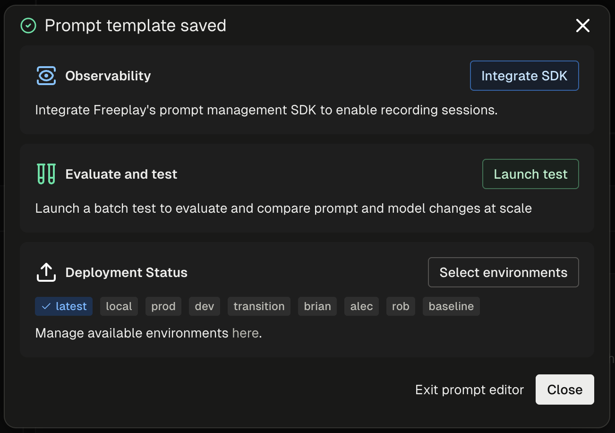Select the rob environment tag
The width and height of the screenshot is (615, 433).
[401, 306]
